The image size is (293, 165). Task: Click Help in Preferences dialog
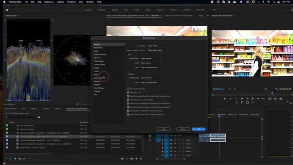(x=163, y=129)
